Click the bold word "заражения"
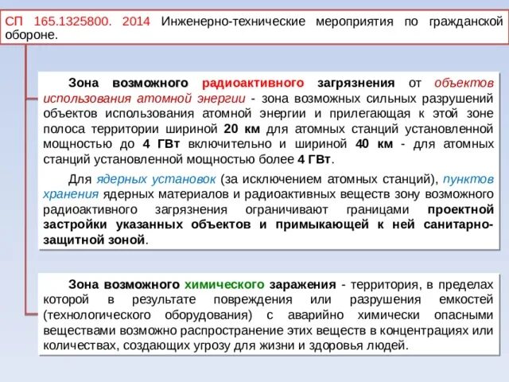This screenshot has height=382, width=509. pos(302,285)
